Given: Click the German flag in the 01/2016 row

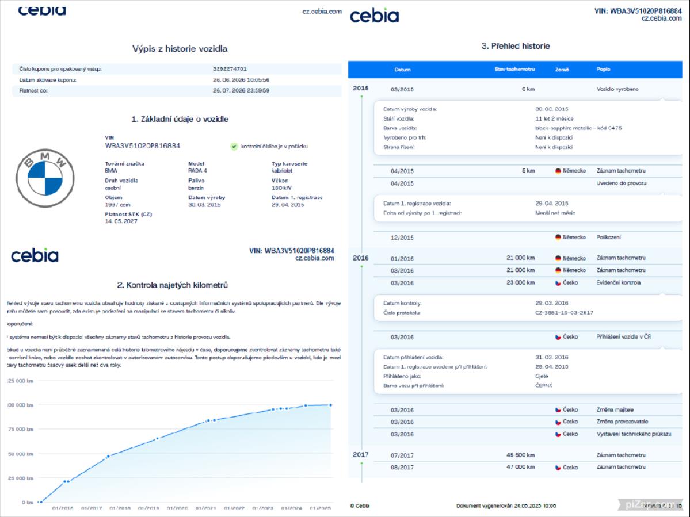Looking at the screenshot, I should tap(558, 258).
